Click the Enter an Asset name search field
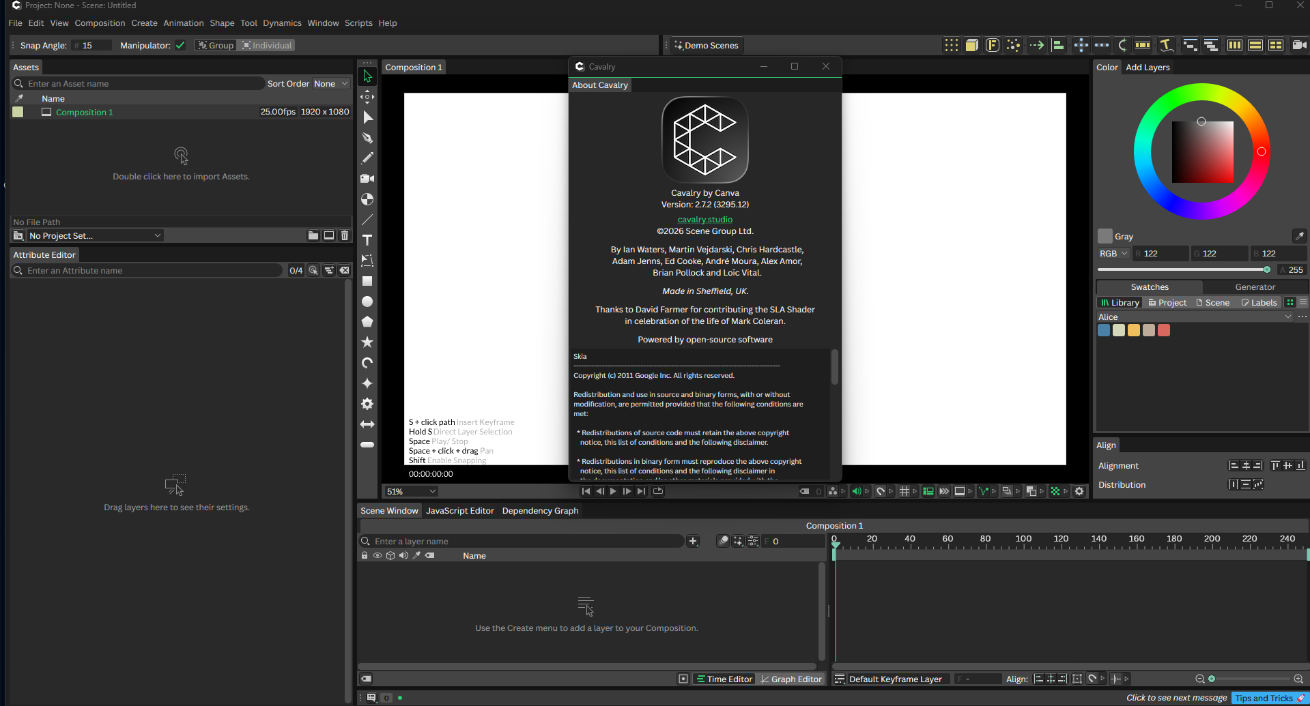Screen dimensions: 1310x706 point(139,83)
